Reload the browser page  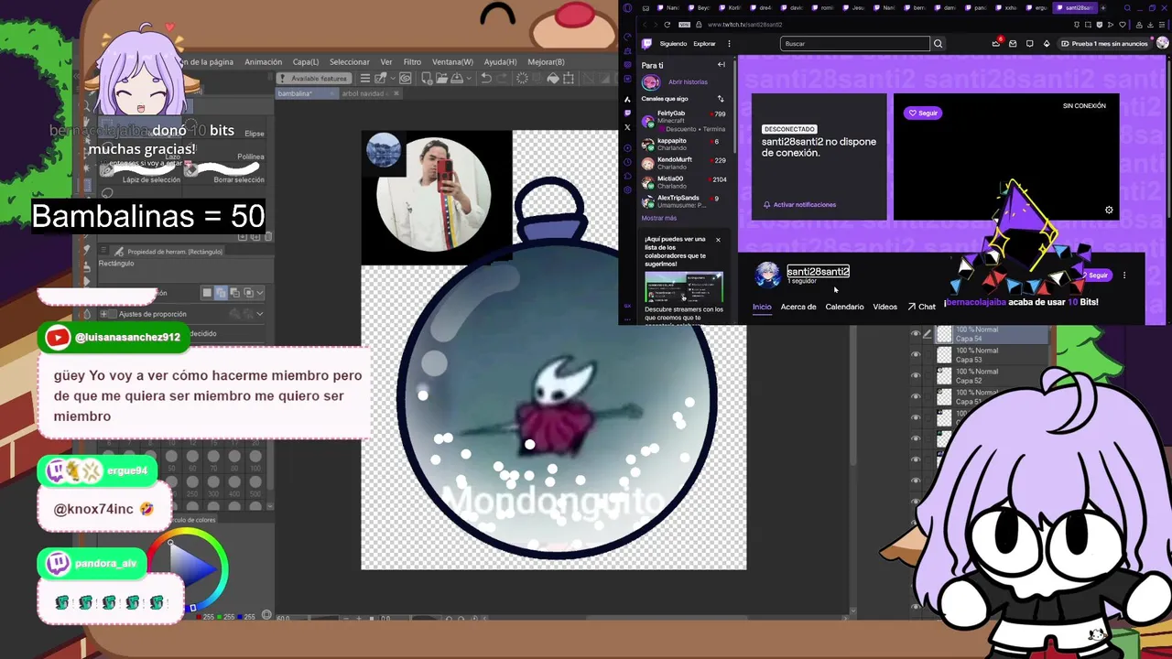[x=667, y=25]
